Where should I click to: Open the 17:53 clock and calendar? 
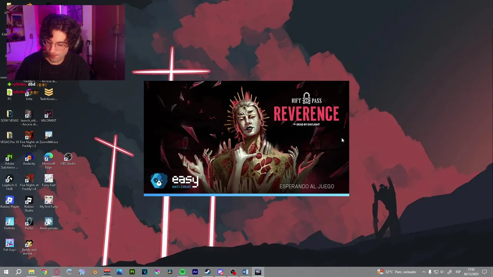471,272
